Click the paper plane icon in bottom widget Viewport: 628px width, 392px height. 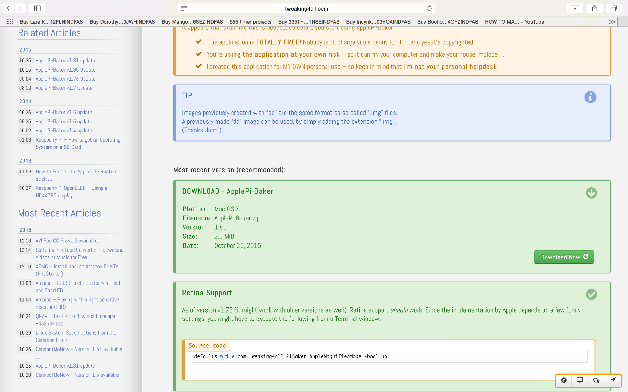pos(613,380)
